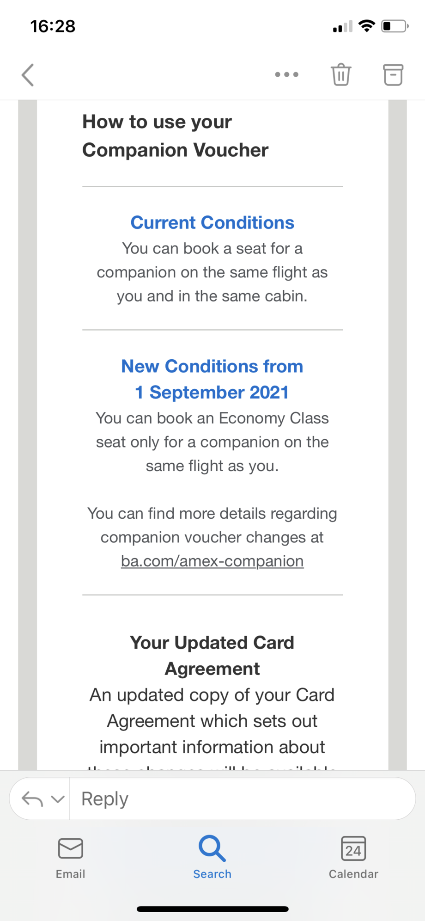Tap How to use your Companion Voucher title

click(x=175, y=136)
